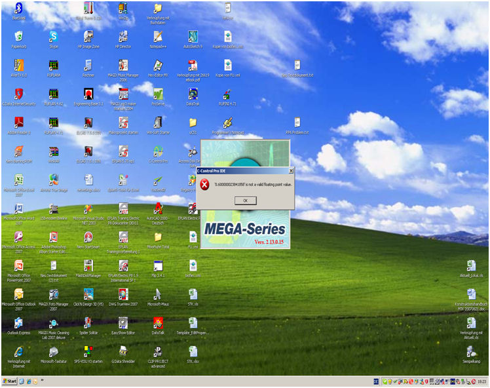Open the Outlook Express desktop icon
This screenshot has width=490, height=388.
pos(18,322)
